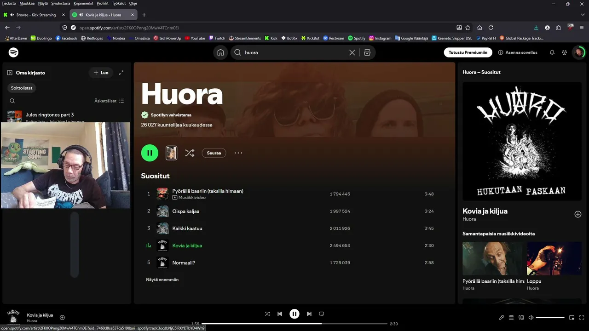Screen dimensions: 589x331
Task: Open the browser application hamburger menu
Action: point(582,28)
